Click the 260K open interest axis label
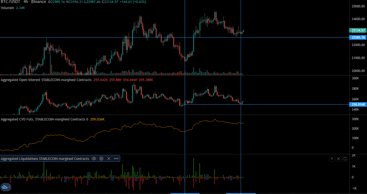Screen dimensions: 367x194 click(355, 99)
